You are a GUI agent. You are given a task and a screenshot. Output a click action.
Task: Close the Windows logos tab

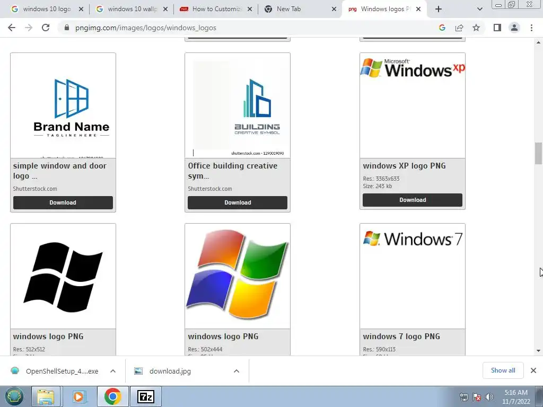[x=418, y=10]
